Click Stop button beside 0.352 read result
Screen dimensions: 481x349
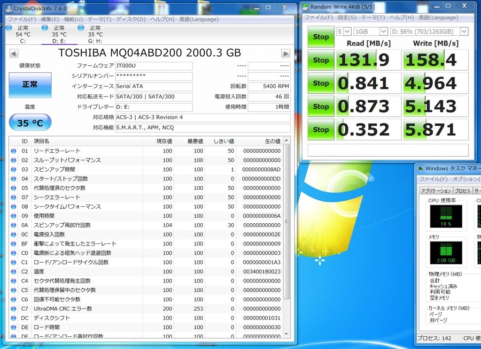tap(321, 129)
